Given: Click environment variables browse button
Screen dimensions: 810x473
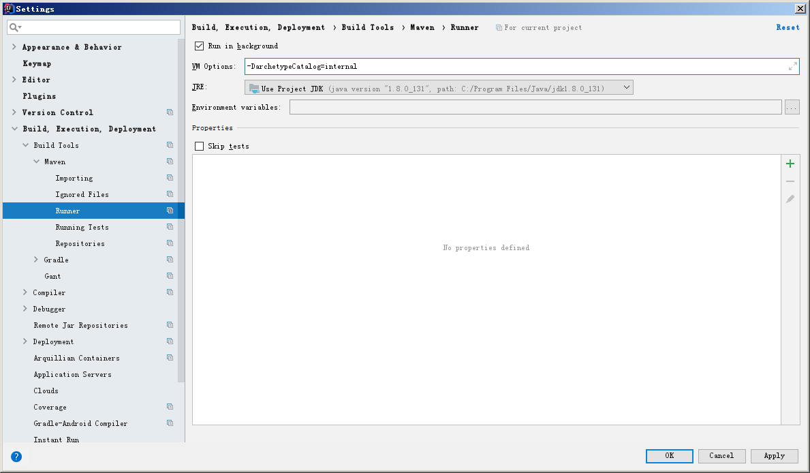Looking at the screenshot, I should [792, 107].
